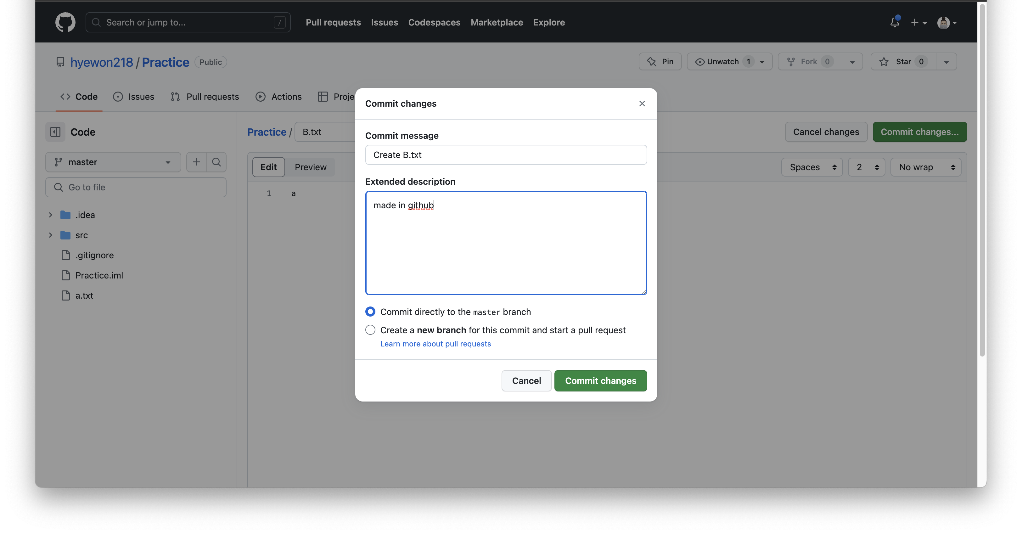Screen dimensions: 1022x534
Task: Open Practice.iml in file tree
Action: (x=99, y=275)
